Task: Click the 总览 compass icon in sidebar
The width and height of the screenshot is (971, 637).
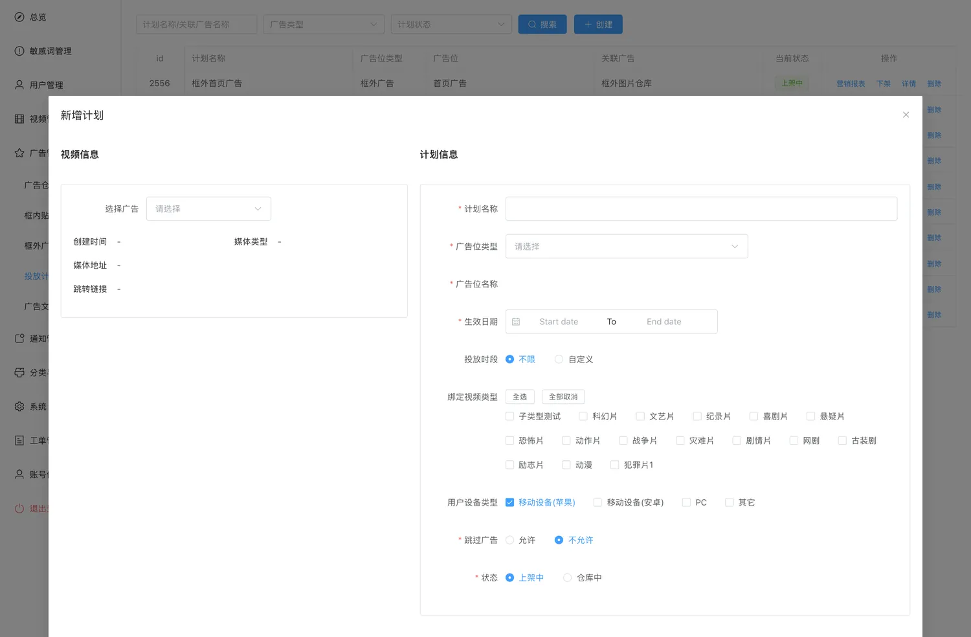Action: (19, 17)
